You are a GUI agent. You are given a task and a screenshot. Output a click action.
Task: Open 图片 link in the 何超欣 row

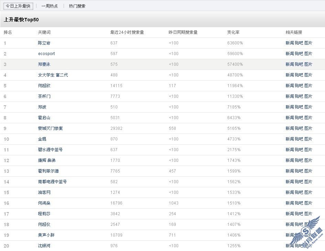pos(308,86)
